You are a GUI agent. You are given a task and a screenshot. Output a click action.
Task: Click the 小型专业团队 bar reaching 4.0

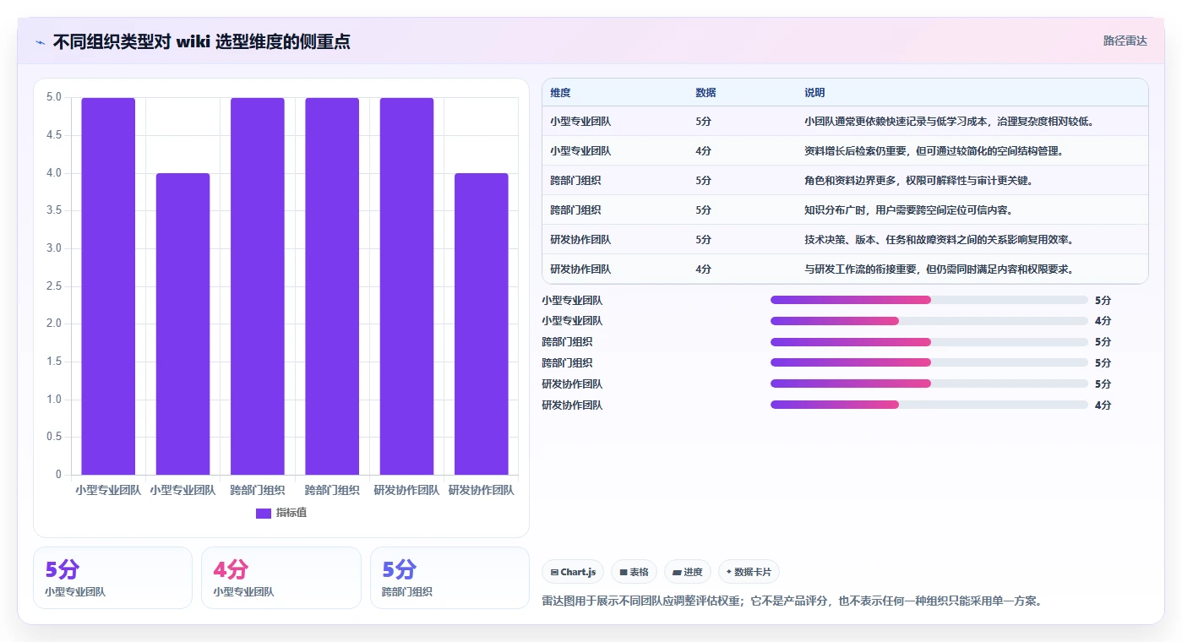[x=182, y=324]
